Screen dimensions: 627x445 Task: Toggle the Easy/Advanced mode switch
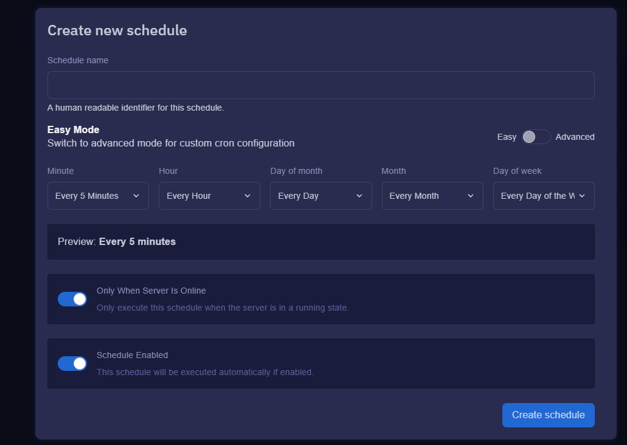(x=536, y=137)
